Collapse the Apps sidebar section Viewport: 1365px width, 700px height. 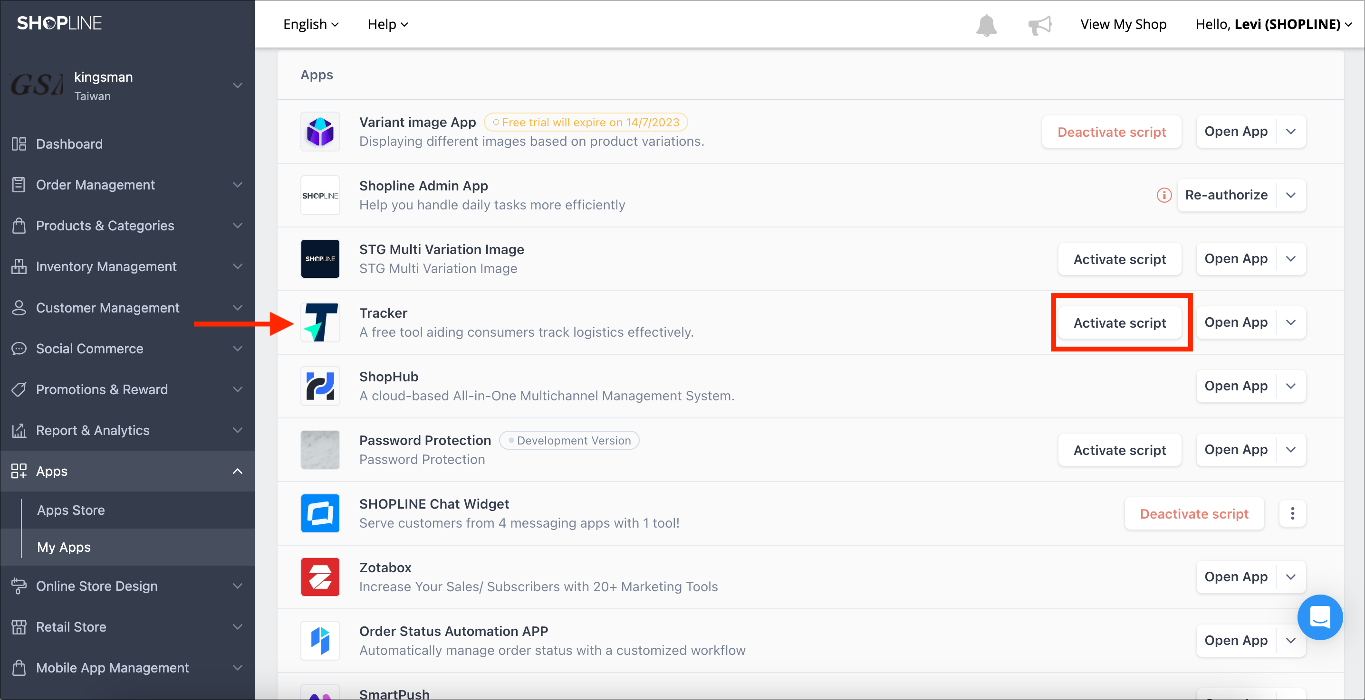pos(237,471)
